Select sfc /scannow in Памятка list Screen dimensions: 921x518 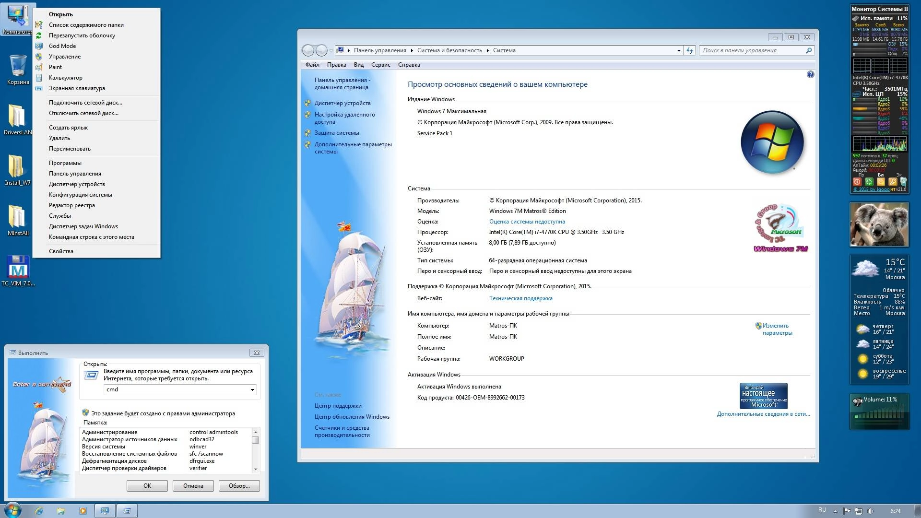tap(206, 454)
